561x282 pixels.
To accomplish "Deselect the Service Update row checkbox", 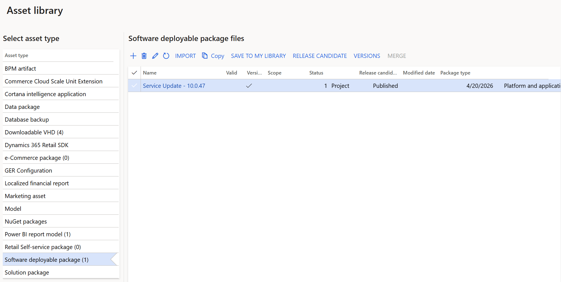I will click(134, 86).
